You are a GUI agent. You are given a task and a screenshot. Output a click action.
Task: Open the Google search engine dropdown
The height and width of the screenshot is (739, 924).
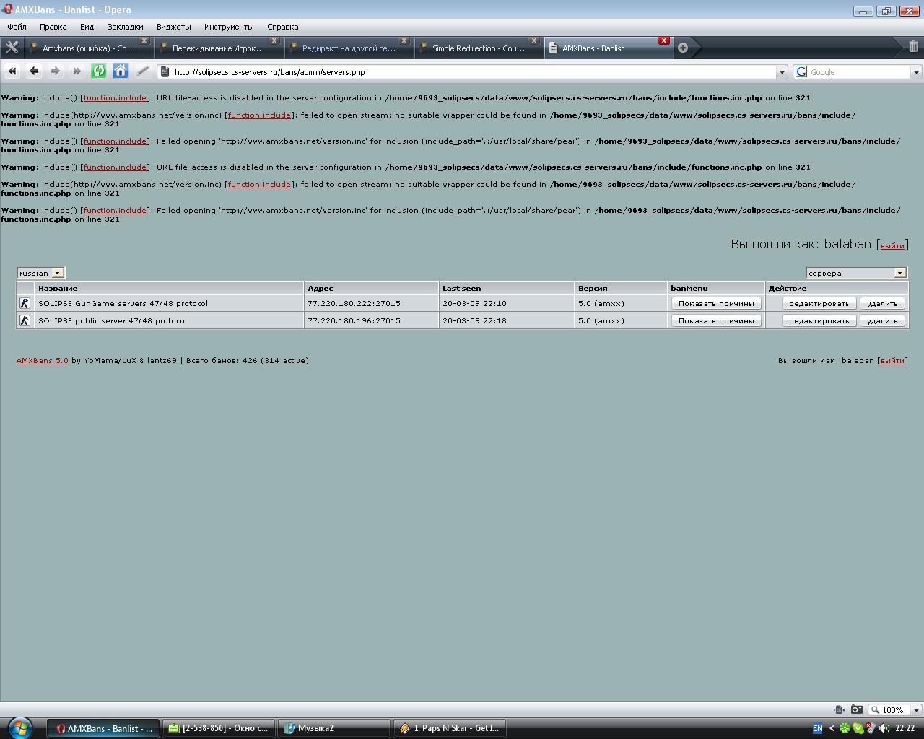point(916,71)
